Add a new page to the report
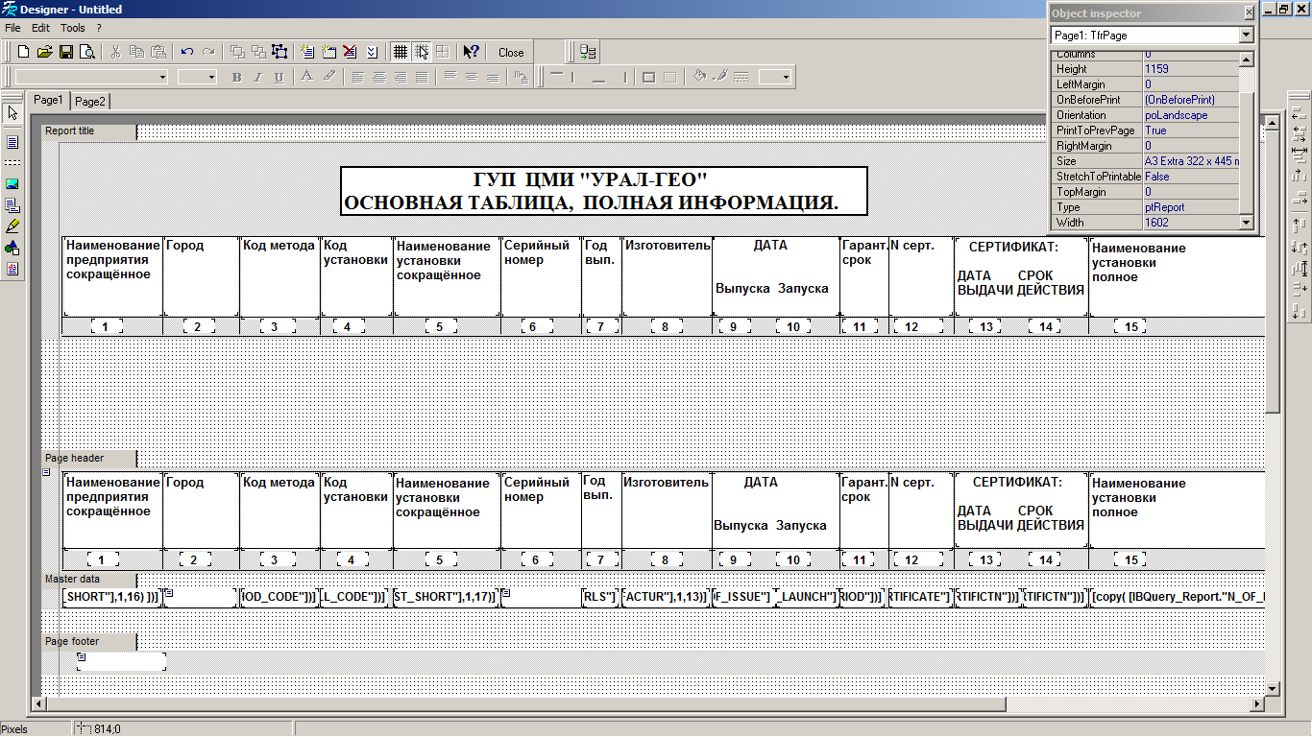1312x737 pixels. 308,52
